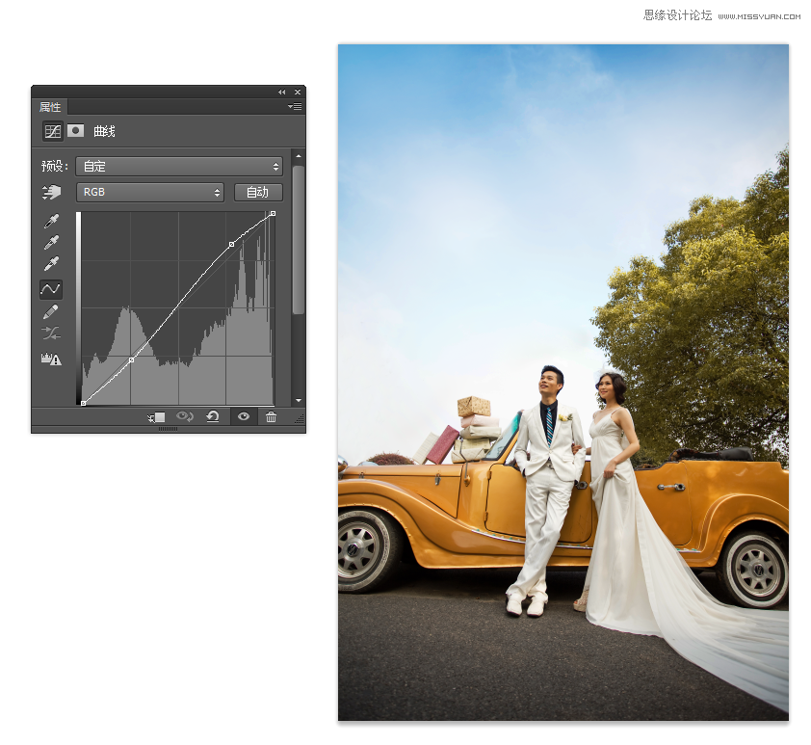The image size is (811, 745).
Task: Open the RGB channel dropdown
Action: [150, 192]
